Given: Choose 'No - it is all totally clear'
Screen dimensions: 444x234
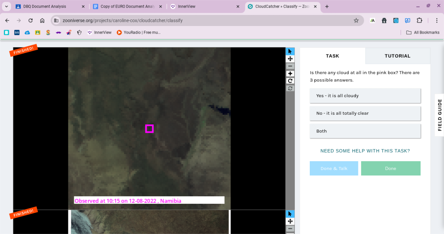Looking at the screenshot, I should [365, 113].
